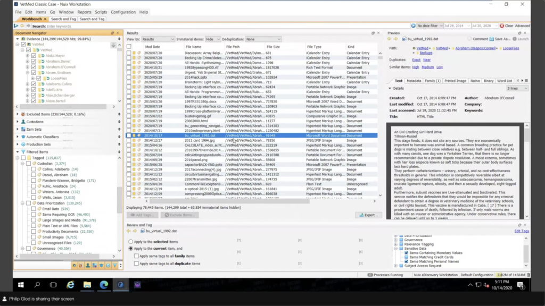Click the preview text vertical scrollbar
This screenshot has height=306, width=545.
(x=527, y=134)
